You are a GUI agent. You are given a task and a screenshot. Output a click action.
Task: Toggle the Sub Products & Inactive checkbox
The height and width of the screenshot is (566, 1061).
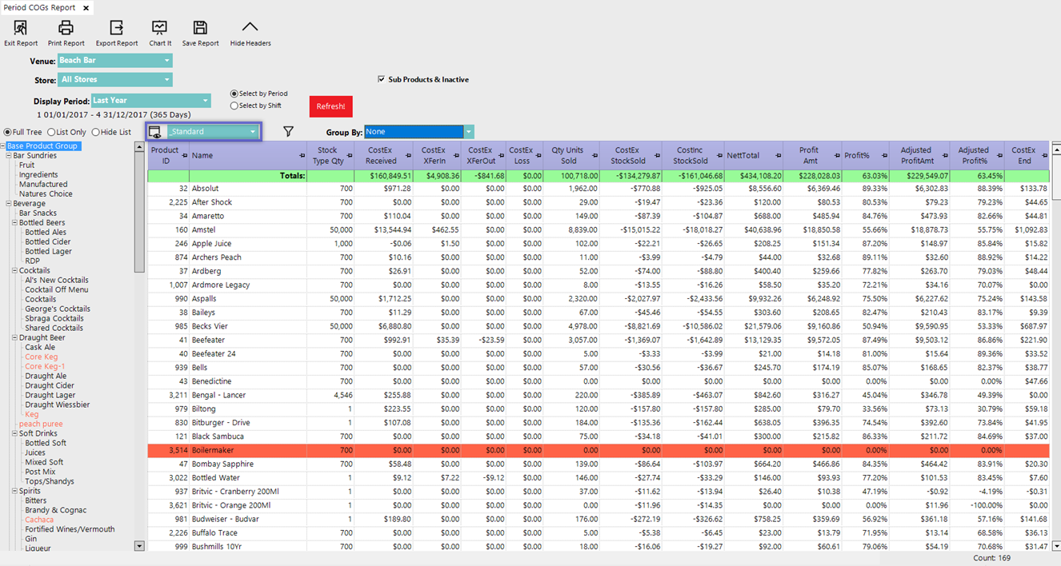click(x=382, y=79)
